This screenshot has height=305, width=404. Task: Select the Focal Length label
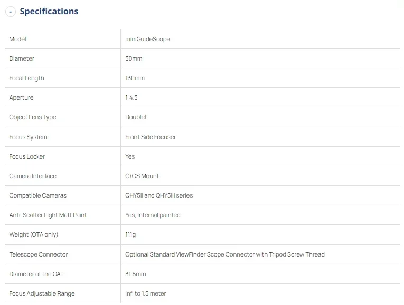click(x=26, y=78)
